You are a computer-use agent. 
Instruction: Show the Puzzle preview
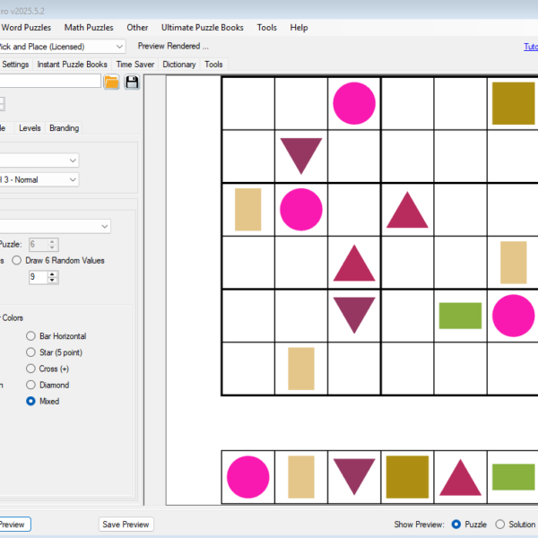coord(469,525)
